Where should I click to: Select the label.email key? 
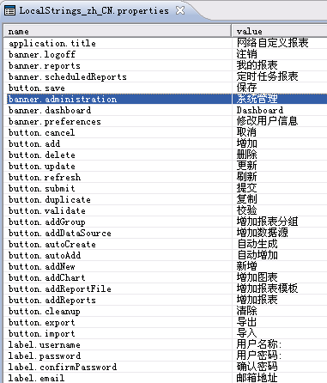coord(36,378)
